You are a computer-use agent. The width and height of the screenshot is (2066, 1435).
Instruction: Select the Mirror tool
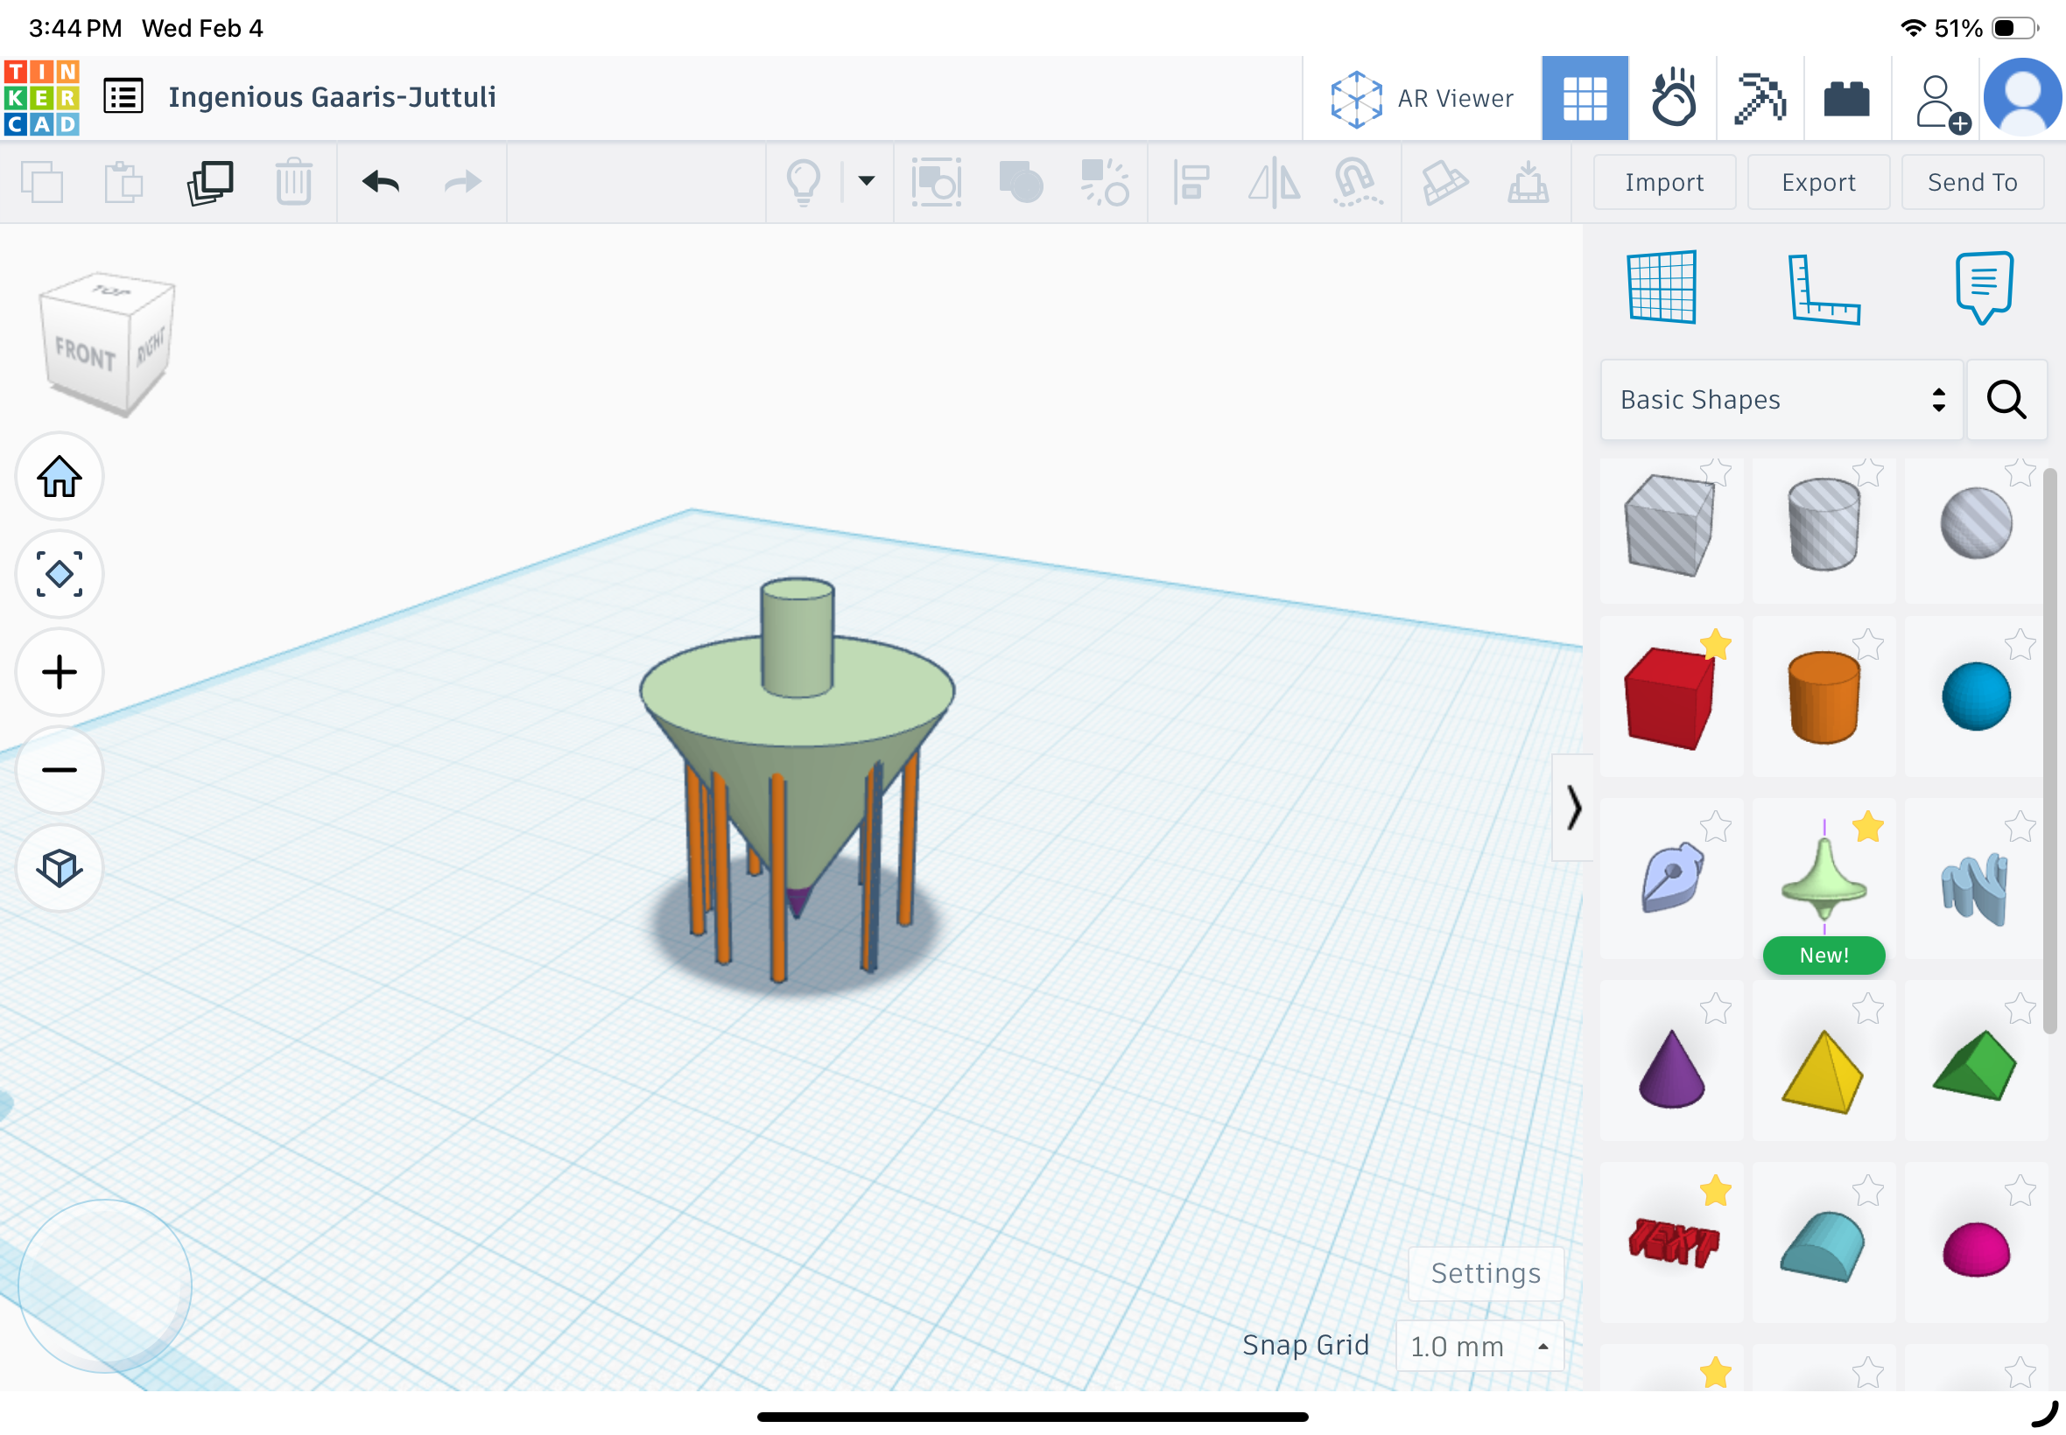pyautogui.click(x=1274, y=183)
